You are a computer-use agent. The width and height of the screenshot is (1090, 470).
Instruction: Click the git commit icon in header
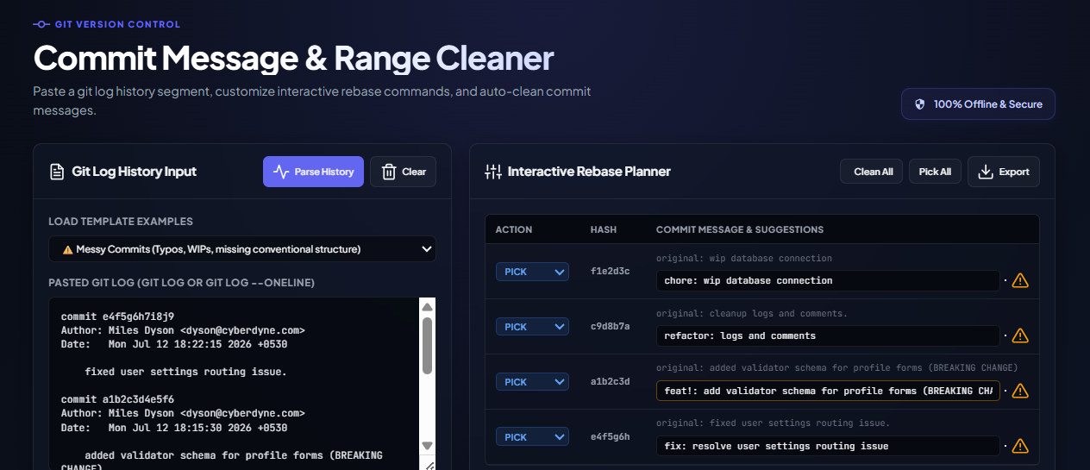[41, 24]
